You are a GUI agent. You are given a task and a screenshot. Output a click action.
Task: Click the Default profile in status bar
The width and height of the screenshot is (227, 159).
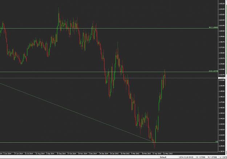tap(163, 157)
